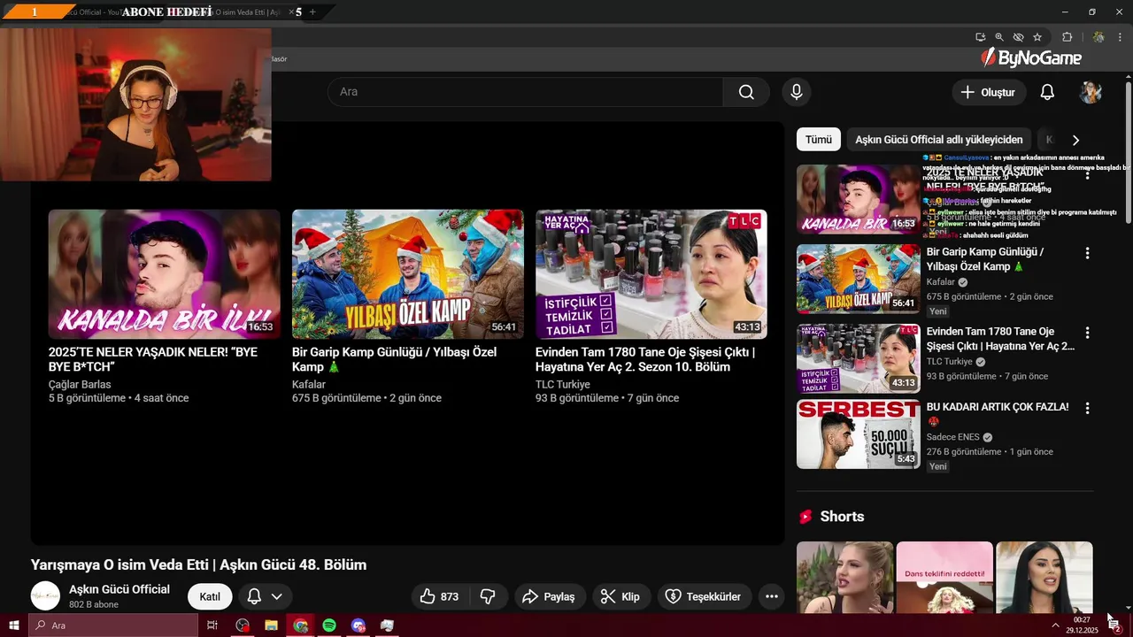Open end-screen Kafalar channel name

point(309,385)
